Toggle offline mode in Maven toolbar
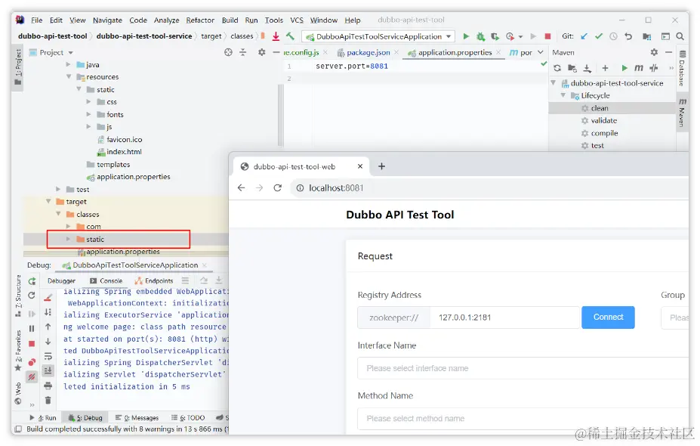 [654, 68]
